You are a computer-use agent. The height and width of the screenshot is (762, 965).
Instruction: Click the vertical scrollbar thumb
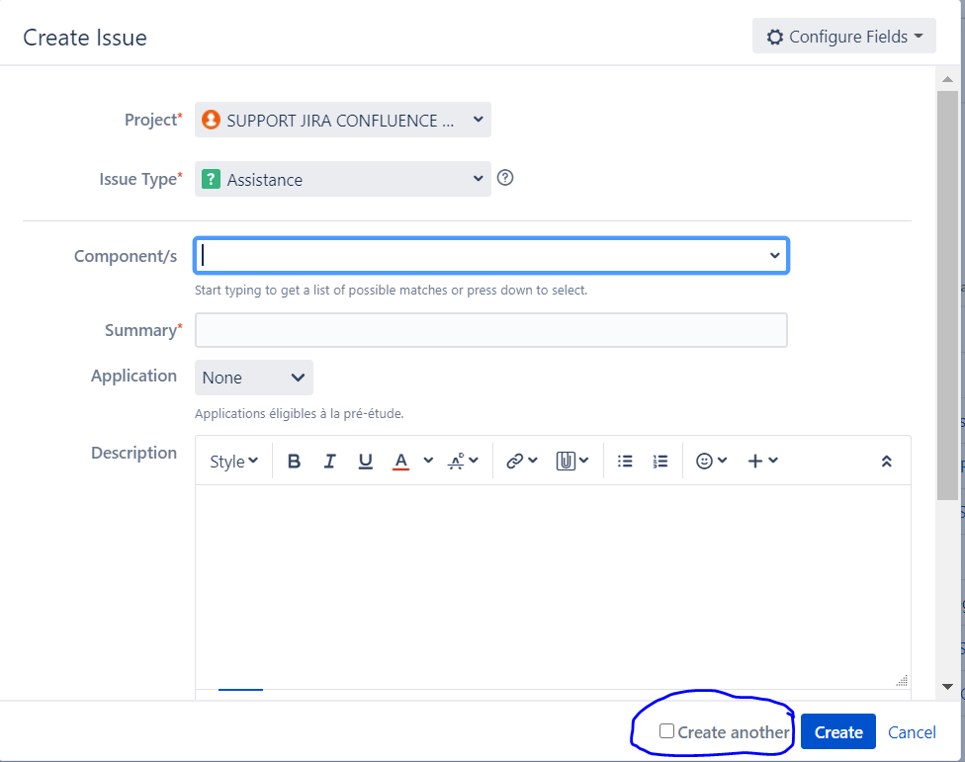(x=948, y=296)
